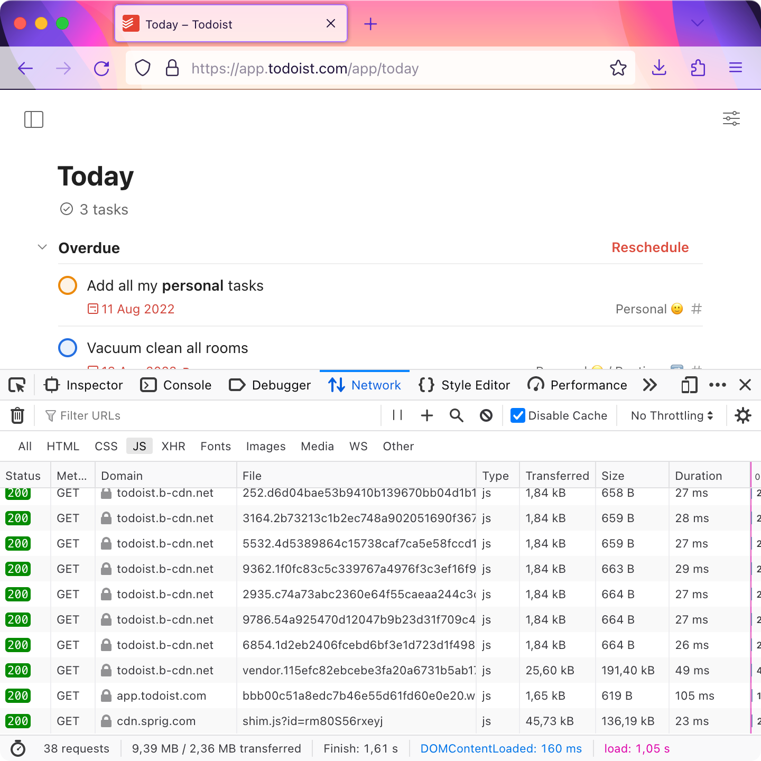
Task: Pause recording of the network log
Action: [x=397, y=416]
